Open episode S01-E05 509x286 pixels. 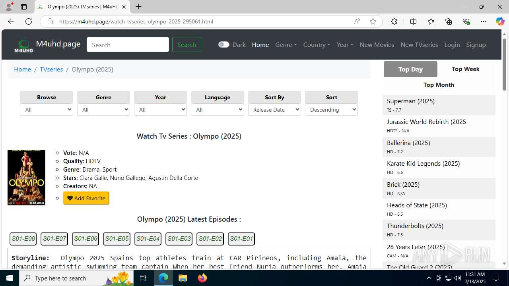117,239
